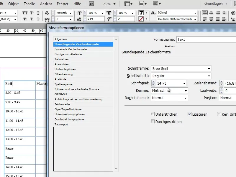This screenshot has width=236, height=177.
Task: Click the character style A icon
Action: [153, 13]
